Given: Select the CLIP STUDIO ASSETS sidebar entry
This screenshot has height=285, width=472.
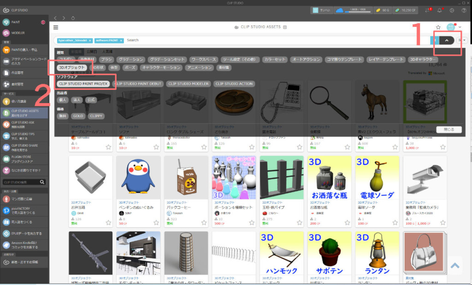Looking at the screenshot, I should click(24, 113).
